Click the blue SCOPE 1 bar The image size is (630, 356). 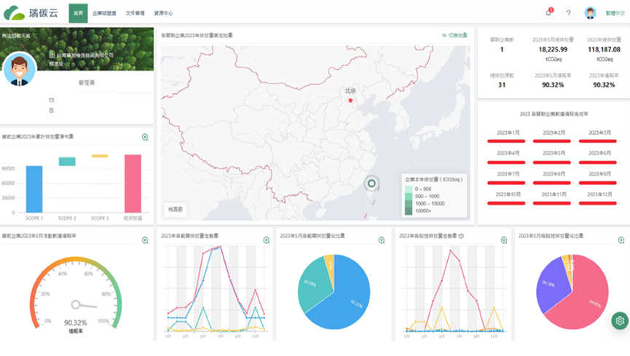(34, 189)
